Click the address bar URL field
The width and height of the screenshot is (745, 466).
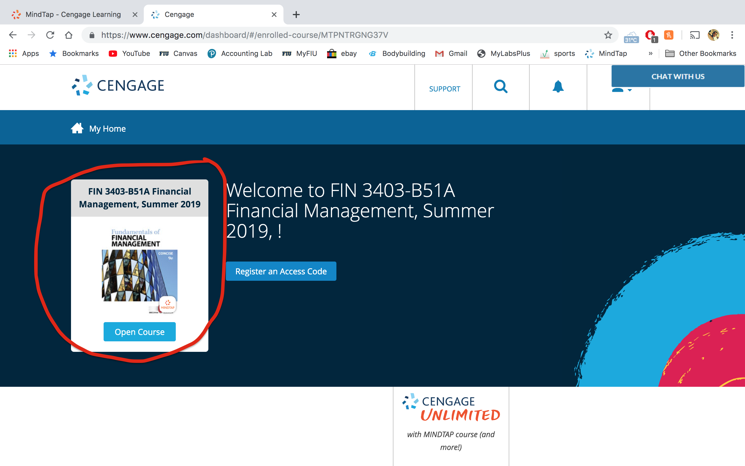tap(350, 35)
